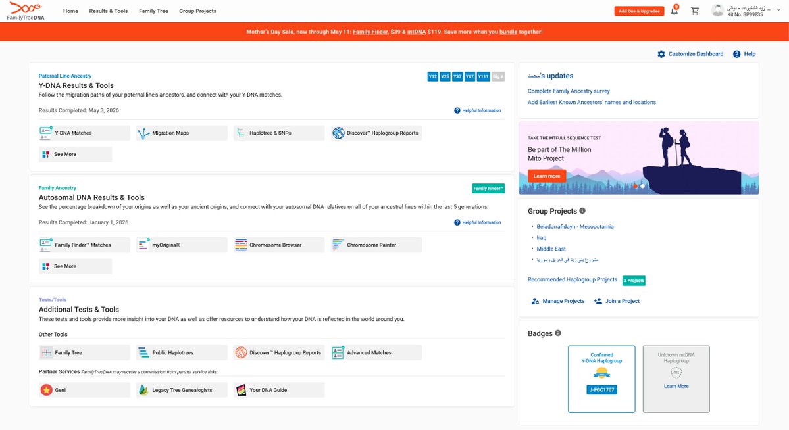Click the user profile avatar
789x430 pixels.
pos(717,11)
